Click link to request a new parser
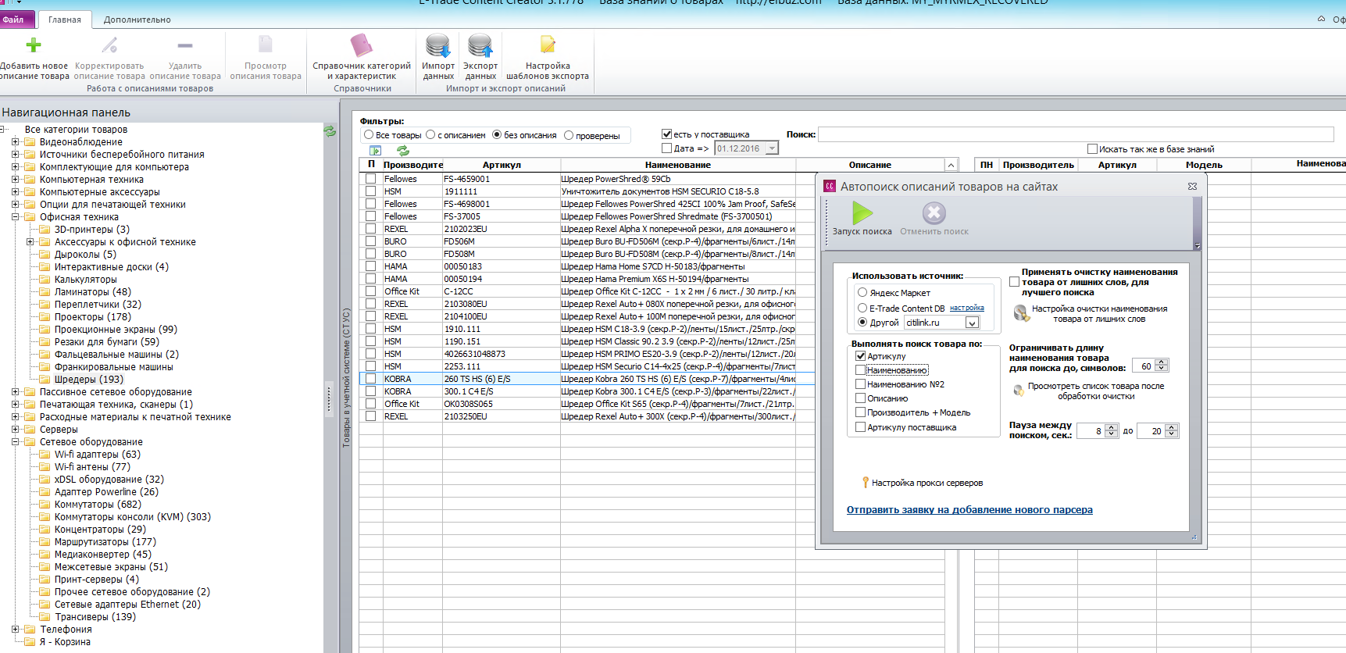Image resolution: width=1346 pixels, height=653 pixels. tap(969, 510)
